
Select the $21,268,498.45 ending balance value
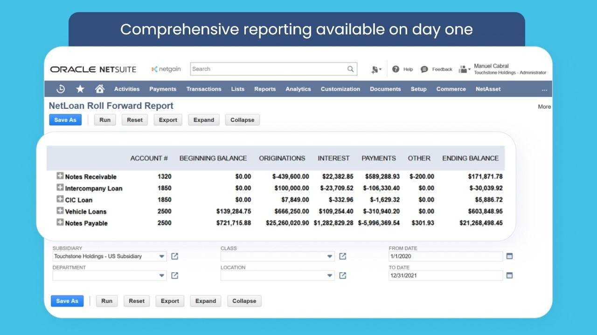(x=481, y=223)
